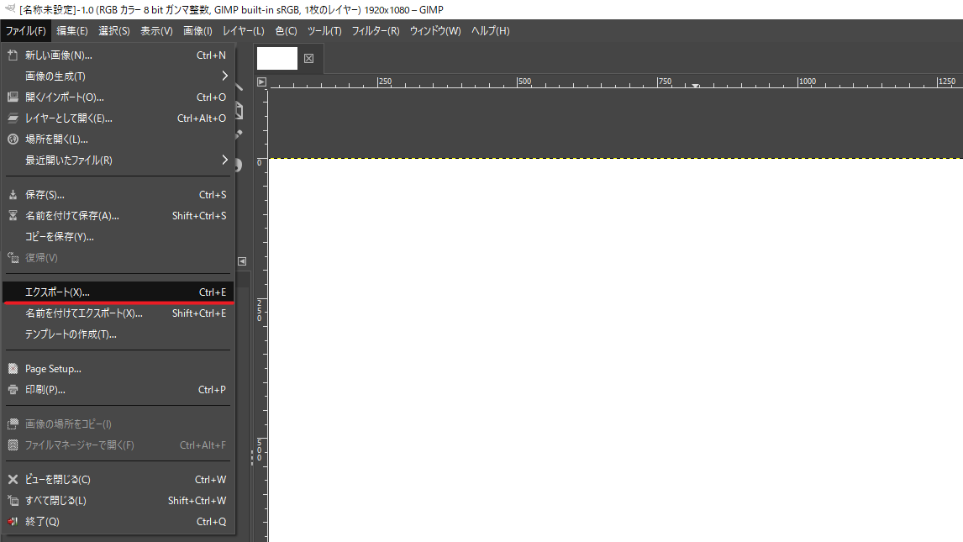Choose 開く/インポート(O)... menu entry

(118, 97)
